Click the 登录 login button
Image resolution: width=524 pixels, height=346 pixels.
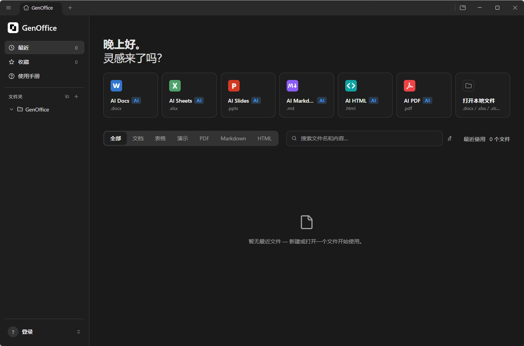pos(44,332)
